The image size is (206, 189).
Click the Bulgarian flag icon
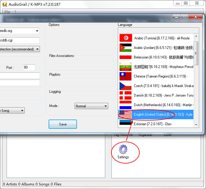[x=126, y=67]
